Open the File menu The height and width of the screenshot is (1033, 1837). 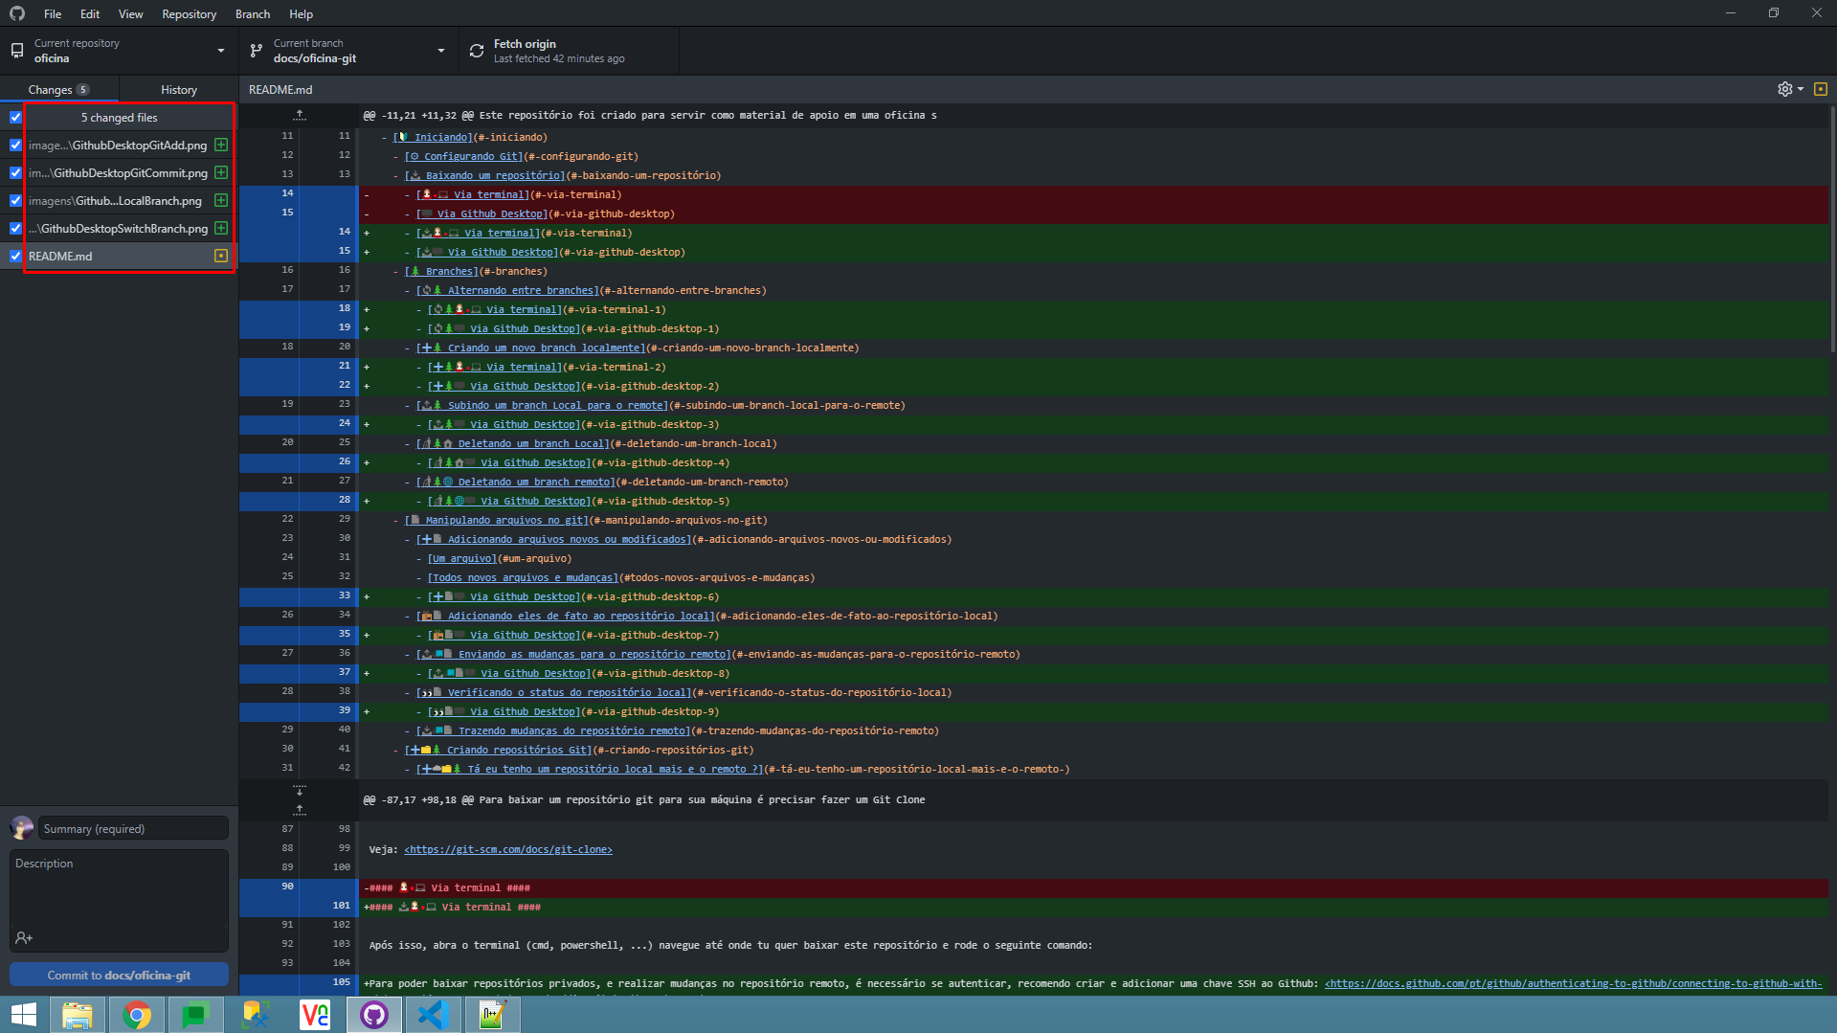coord(53,13)
